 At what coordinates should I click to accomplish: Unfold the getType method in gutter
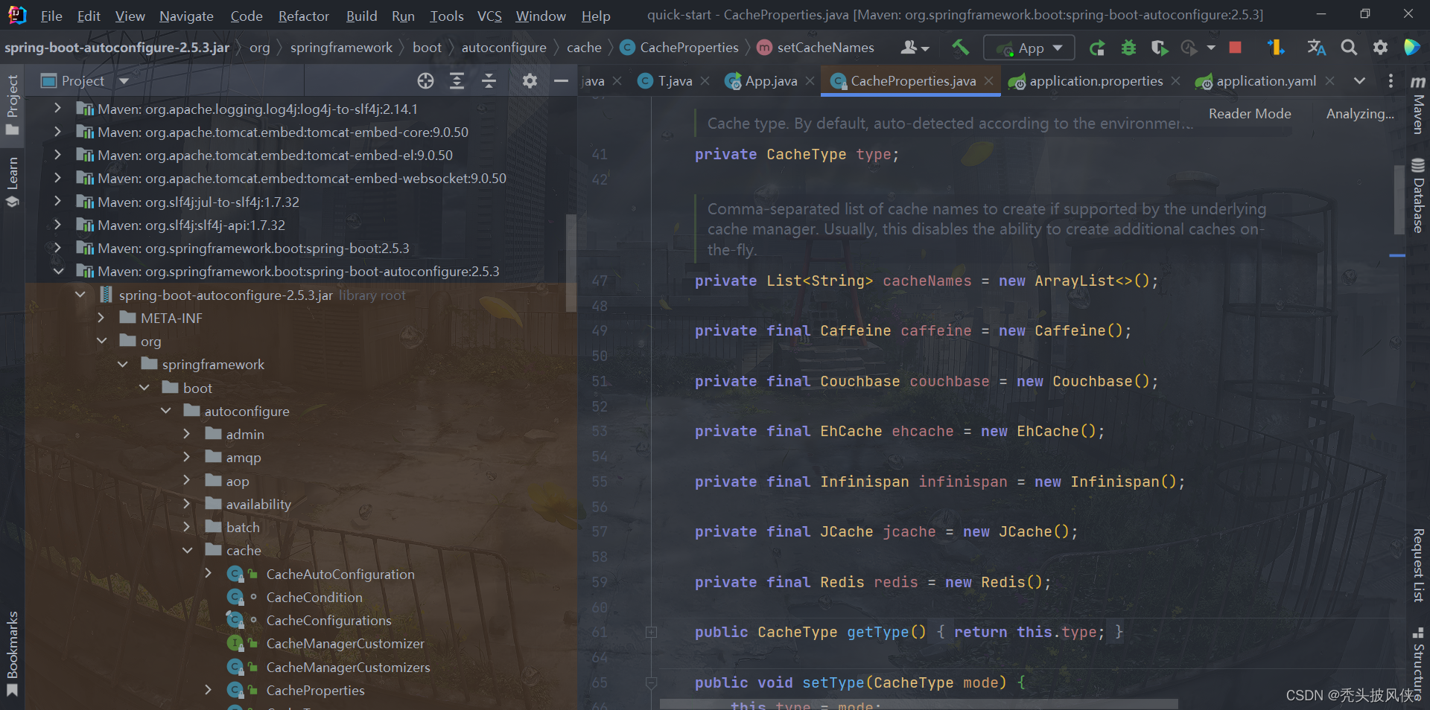click(x=651, y=633)
